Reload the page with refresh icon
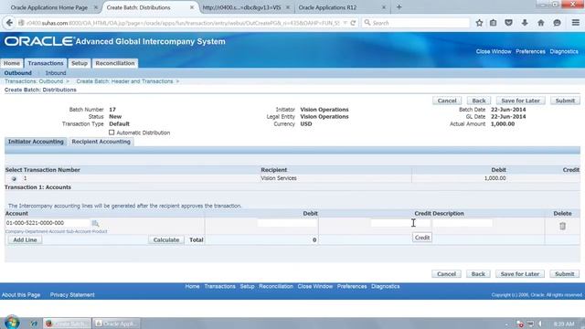The height and width of the screenshot is (329, 585). point(353,23)
